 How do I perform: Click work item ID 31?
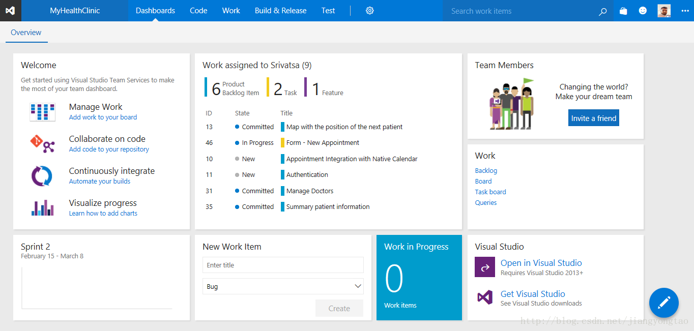209,191
